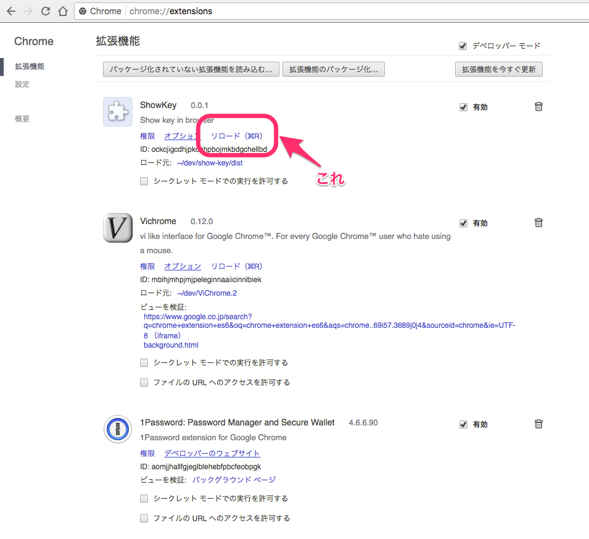Click 拡張機能を今すぐ更新 button
This screenshot has width=589, height=539.
tap(498, 69)
